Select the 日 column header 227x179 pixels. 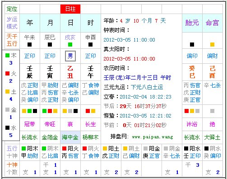click(70, 23)
